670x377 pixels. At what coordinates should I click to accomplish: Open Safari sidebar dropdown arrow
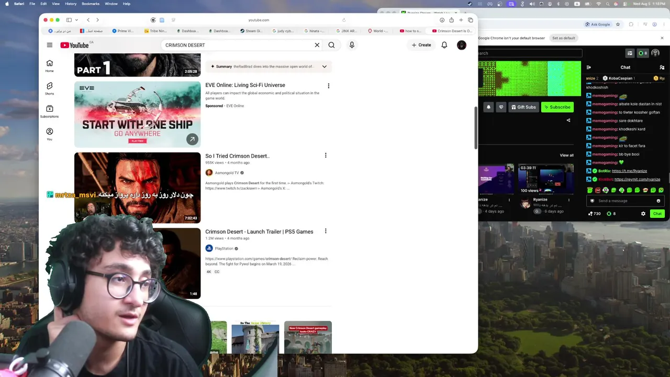click(x=76, y=20)
